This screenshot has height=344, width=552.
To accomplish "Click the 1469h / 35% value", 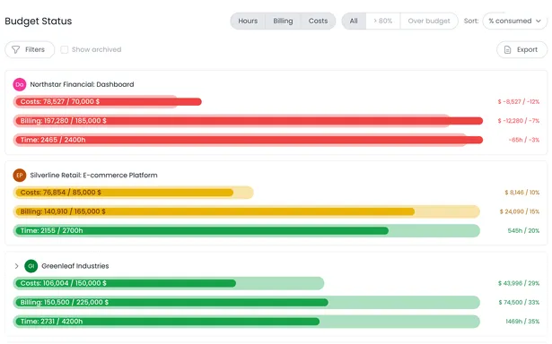I will click(x=522, y=322).
